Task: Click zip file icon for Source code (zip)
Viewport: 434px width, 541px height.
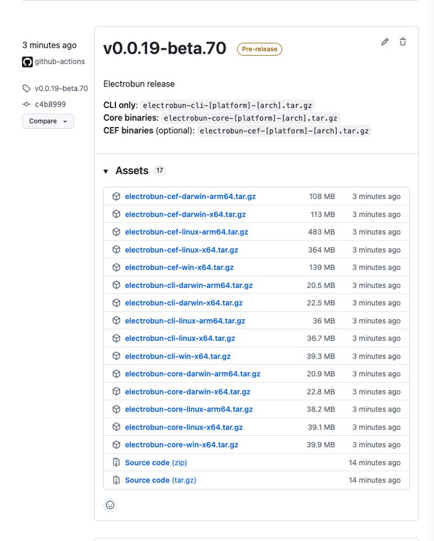Action: [116, 463]
